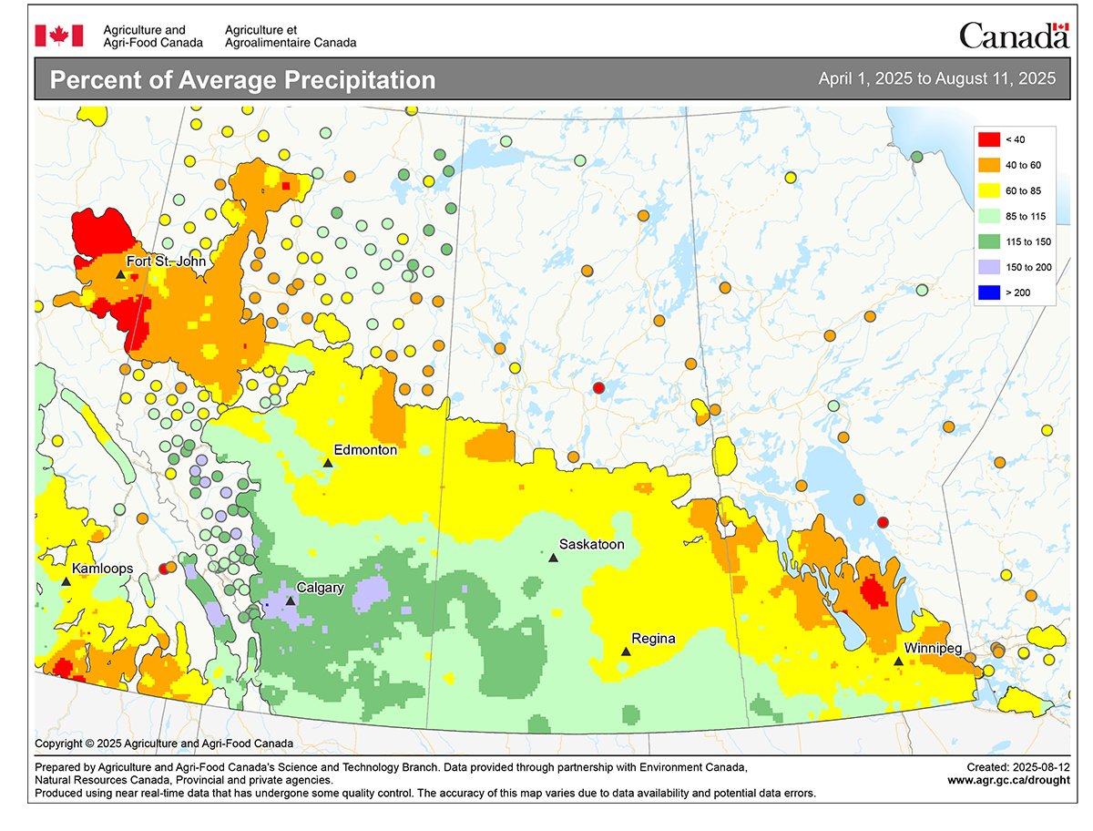The width and height of the screenshot is (1093, 831).
Task: Select the lavender '150 to 200' legend swatch
Action: tap(988, 267)
